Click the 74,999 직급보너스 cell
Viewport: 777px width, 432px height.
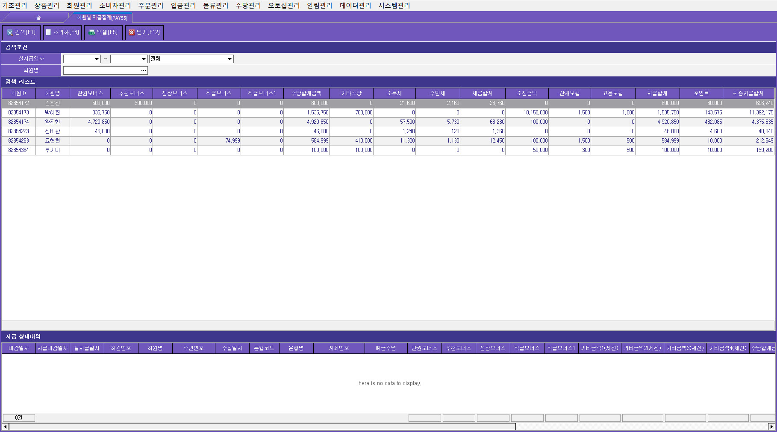(219, 141)
